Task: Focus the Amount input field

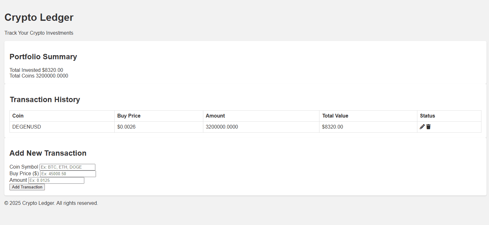Action: point(56,180)
